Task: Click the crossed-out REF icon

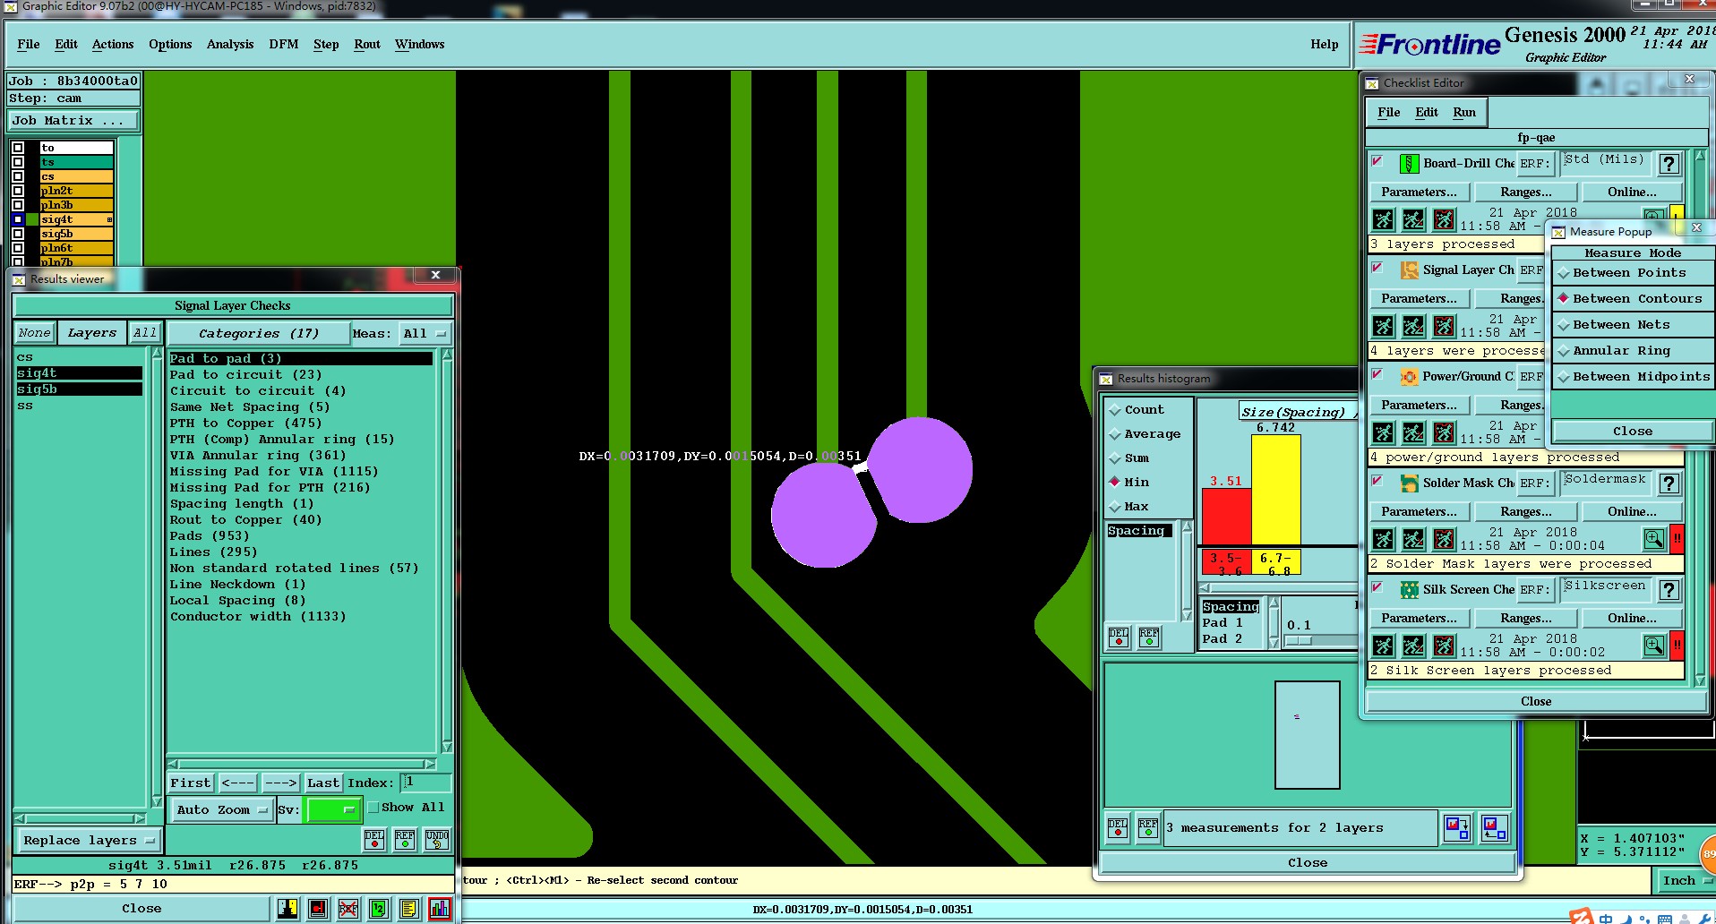Action: coord(348,909)
